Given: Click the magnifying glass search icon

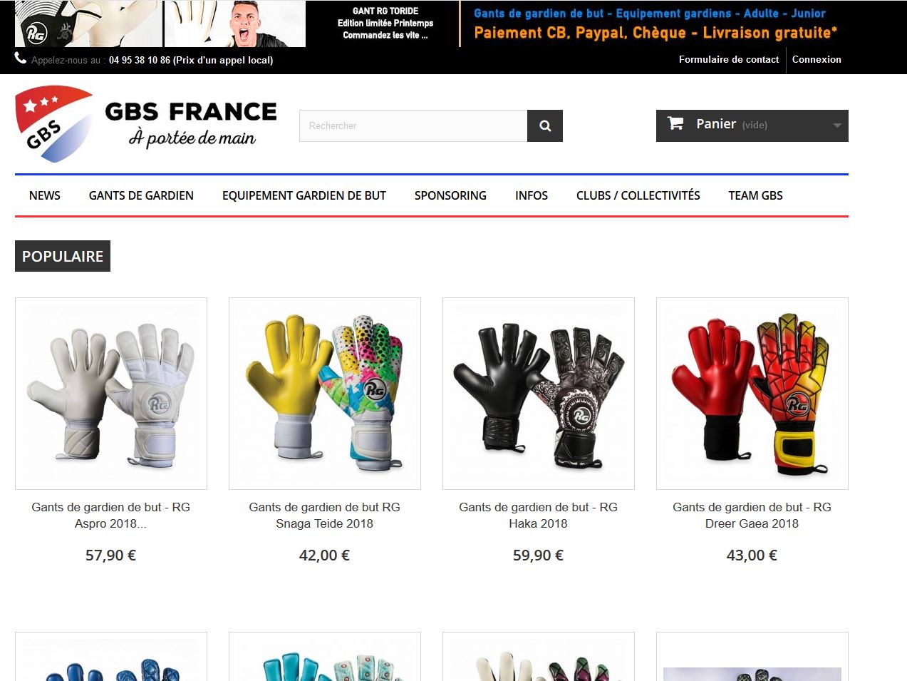Looking at the screenshot, I should click(545, 126).
